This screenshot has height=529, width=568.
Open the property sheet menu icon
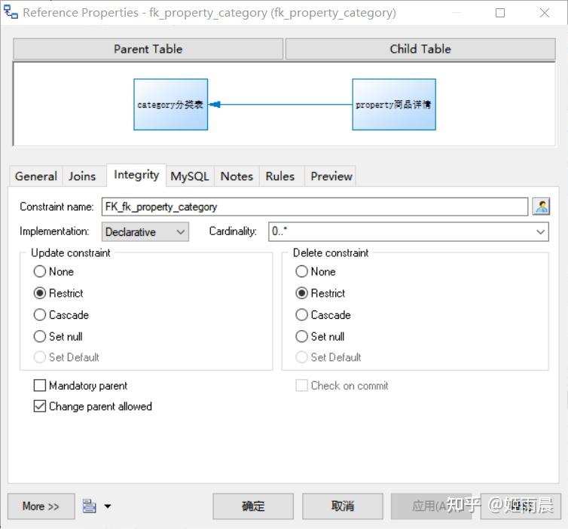point(89,506)
